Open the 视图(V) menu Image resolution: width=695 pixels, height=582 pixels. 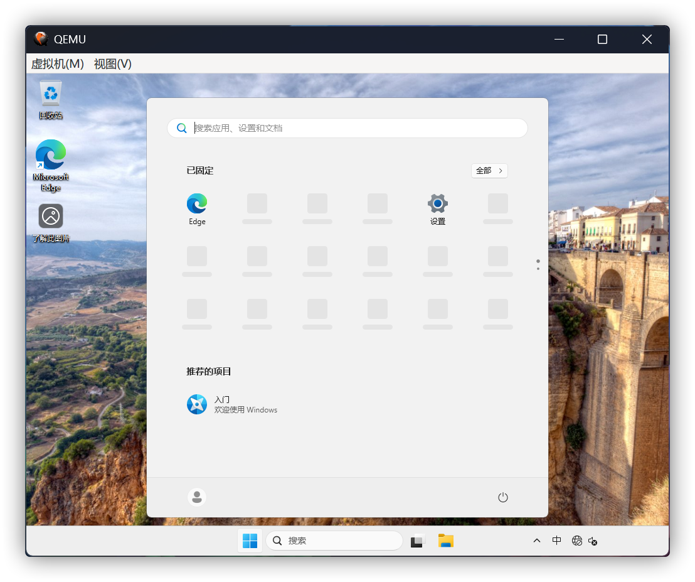click(x=113, y=64)
